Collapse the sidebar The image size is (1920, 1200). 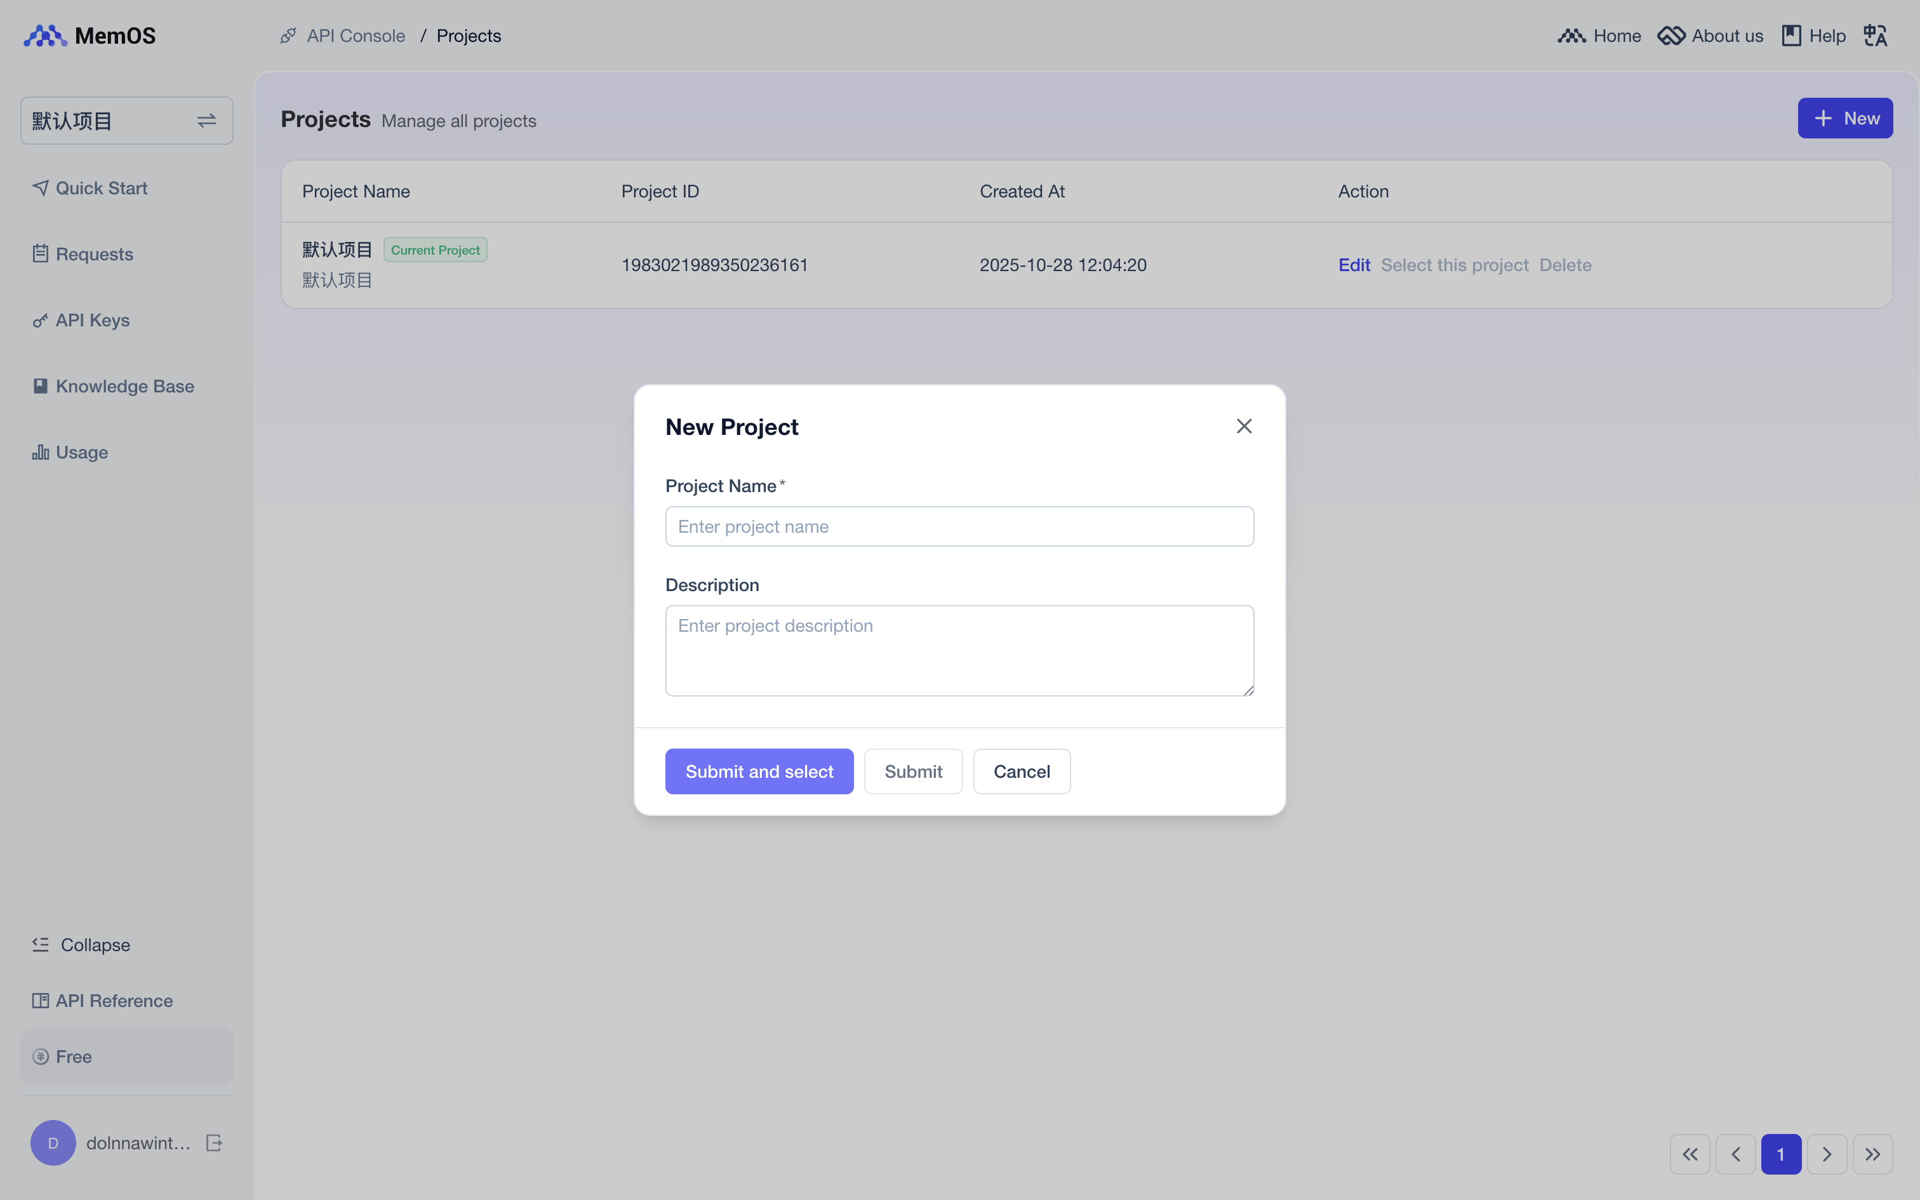[x=81, y=945]
